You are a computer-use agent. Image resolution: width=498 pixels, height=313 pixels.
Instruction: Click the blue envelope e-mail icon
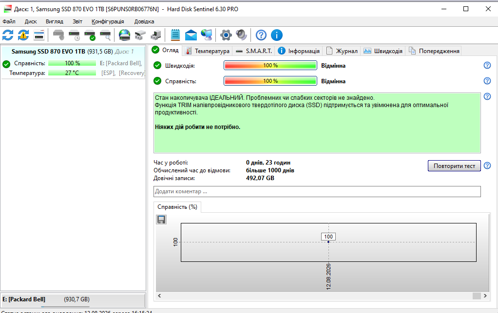(x=191, y=35)
